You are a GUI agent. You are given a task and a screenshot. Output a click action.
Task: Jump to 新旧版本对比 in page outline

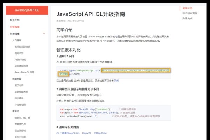[x=190, y=13]
